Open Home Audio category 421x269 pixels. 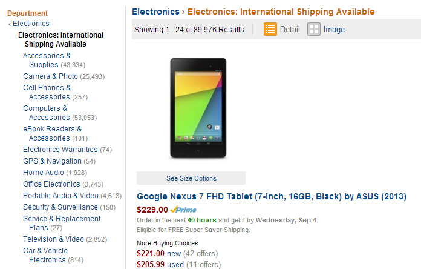pyautogui.click(x=43, y=173)
